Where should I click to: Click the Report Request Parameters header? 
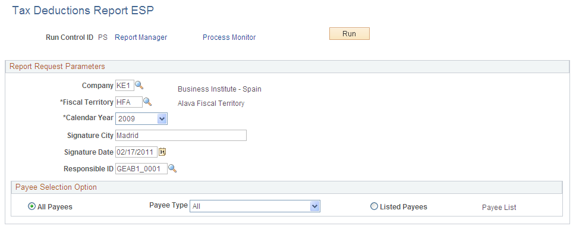coord(57,67)
